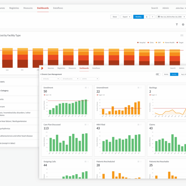Open the Cost by Facility Type chart menu
The width and height of the screenshot is (186, 186).
(x=182, y=36)
